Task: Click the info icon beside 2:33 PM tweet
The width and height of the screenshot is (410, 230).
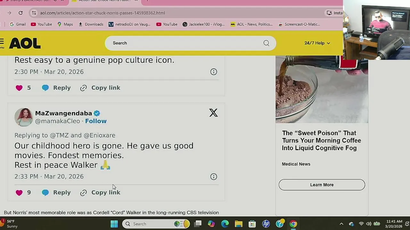Action: tap(214, 177)
